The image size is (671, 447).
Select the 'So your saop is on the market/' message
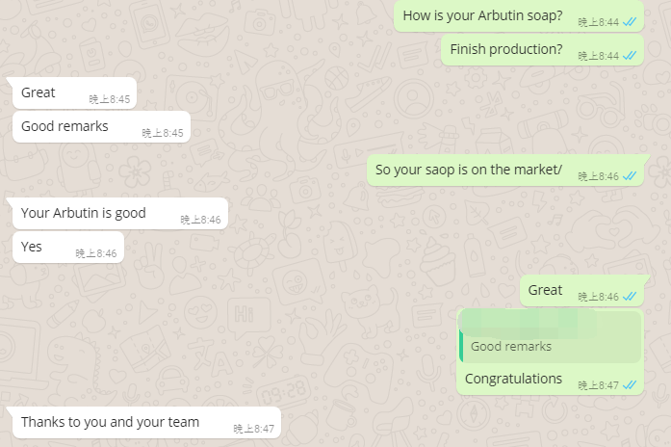coord(505,170)
